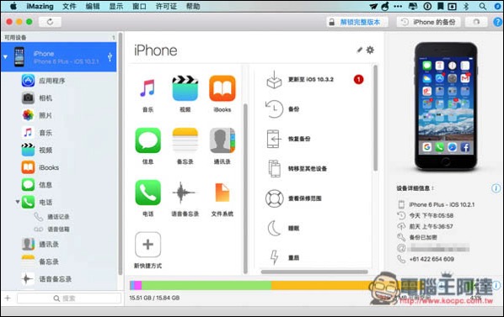Open the 显示 menu
This screenshot has height=317, width=504.
click(x=116, y=6)
